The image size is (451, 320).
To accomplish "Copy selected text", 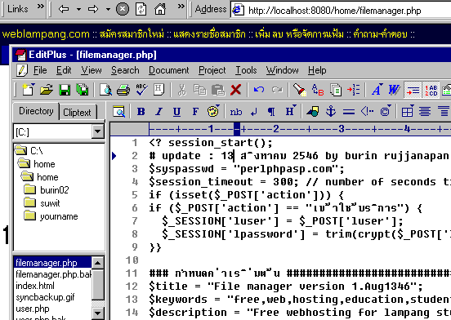I will click(x=200, y=90).
